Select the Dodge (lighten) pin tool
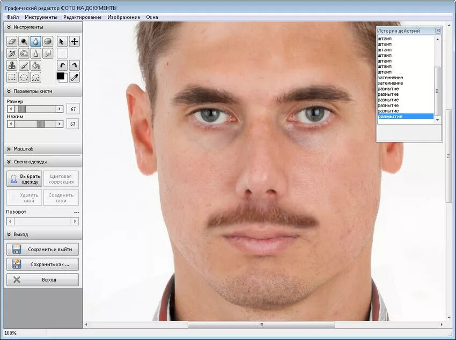The image size is (456, 340). coord(24,42)
